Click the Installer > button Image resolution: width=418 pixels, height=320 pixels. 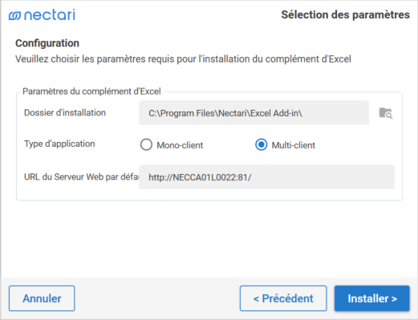(x=372, y=298)
